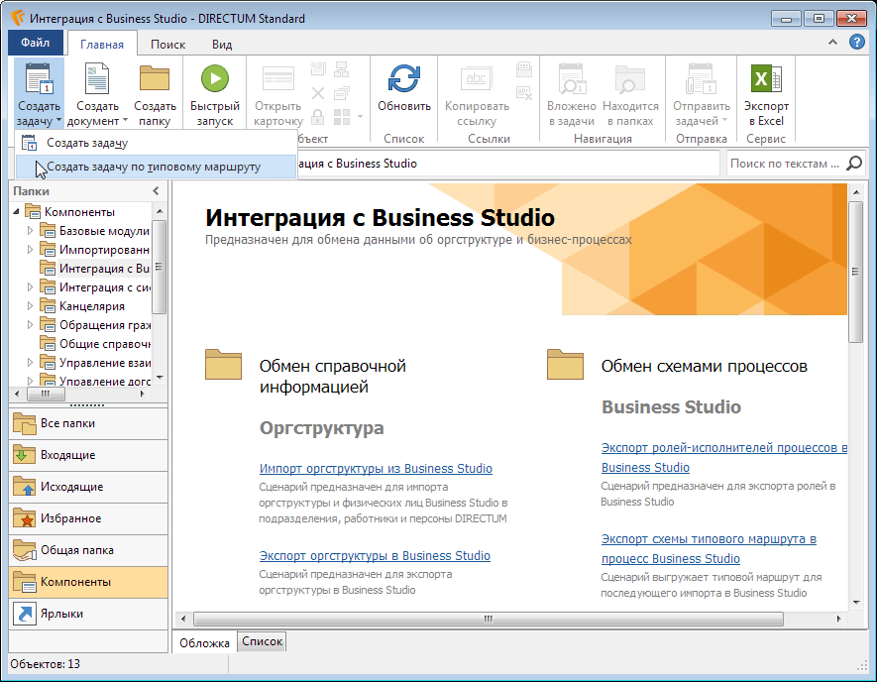The image size is (877, 682).
Task: Collapse the ribbon with the up arrow
Action: coord(832,42)
